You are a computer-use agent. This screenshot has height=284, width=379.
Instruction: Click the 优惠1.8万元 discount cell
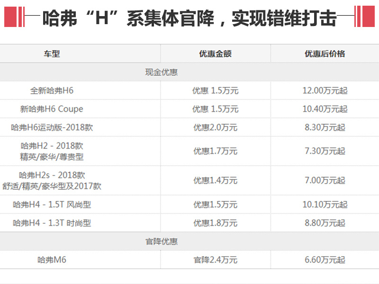216,223
